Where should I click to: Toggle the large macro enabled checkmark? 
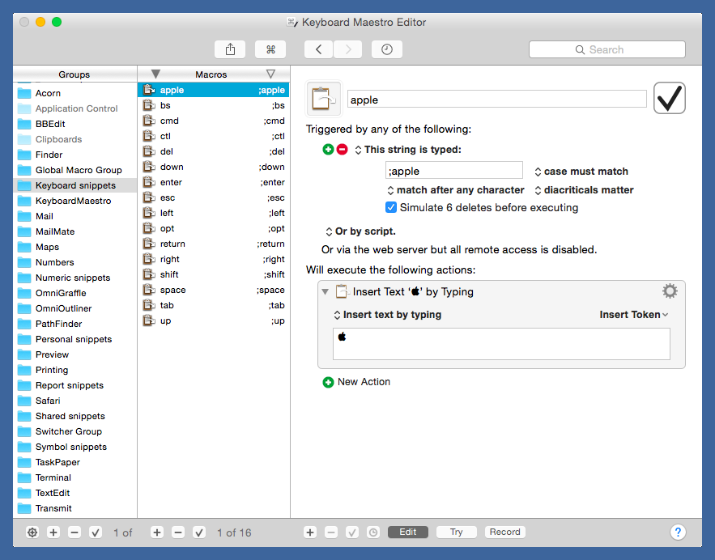[670, 99]
